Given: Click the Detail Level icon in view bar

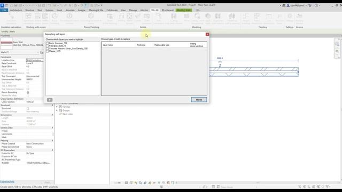Looking at the screenshot, I should [127, 183].
